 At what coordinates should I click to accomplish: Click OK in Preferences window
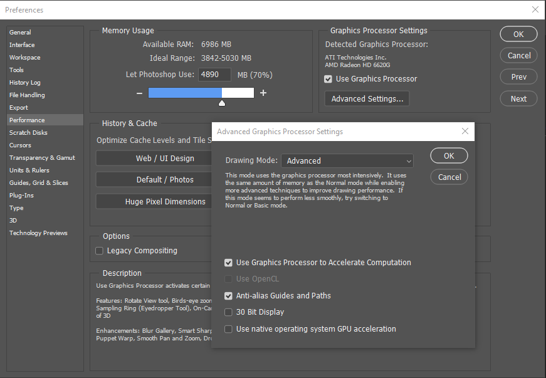click(x=518, y=34)
